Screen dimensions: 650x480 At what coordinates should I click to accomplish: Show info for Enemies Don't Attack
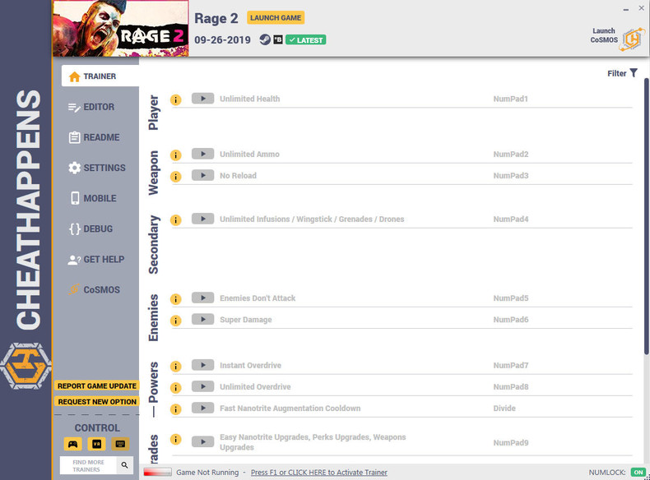176,299
